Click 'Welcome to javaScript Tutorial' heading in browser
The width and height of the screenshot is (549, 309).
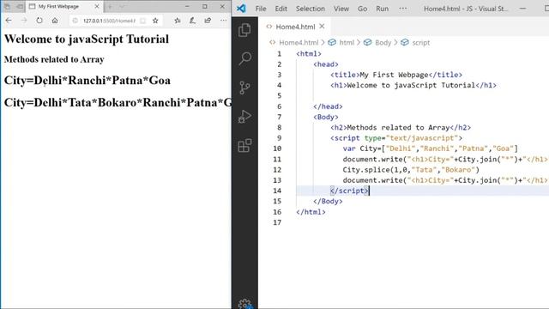87,39
